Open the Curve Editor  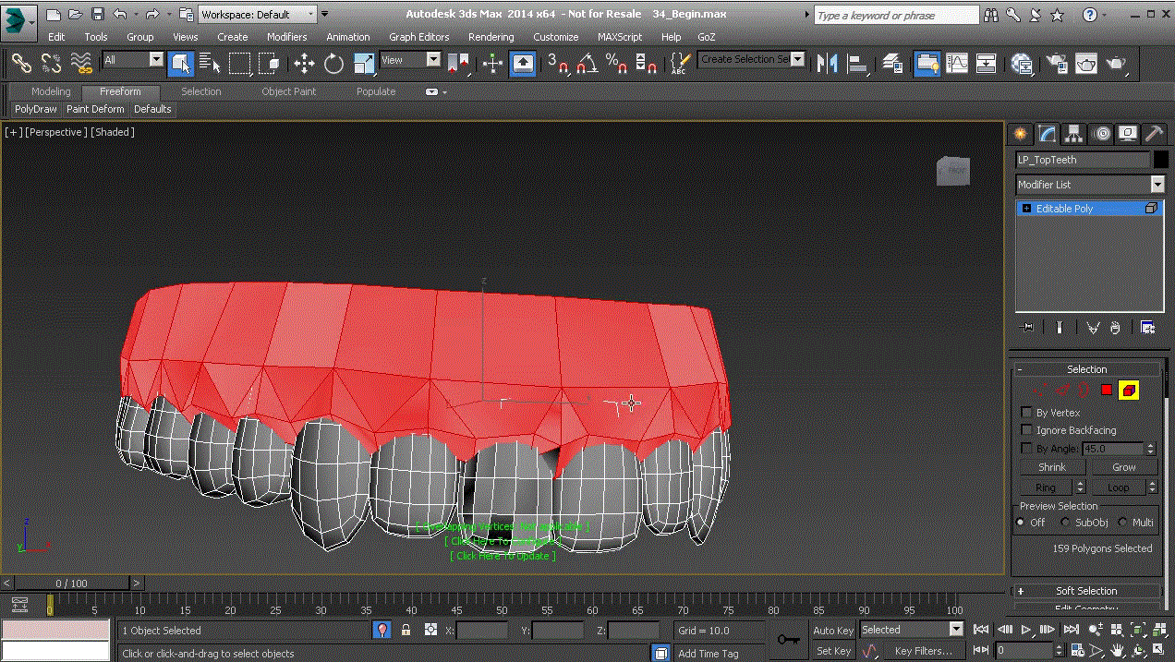tap(957, 64)
